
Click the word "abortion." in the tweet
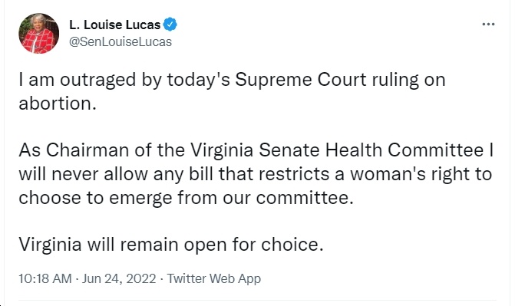tap(58, 104)
